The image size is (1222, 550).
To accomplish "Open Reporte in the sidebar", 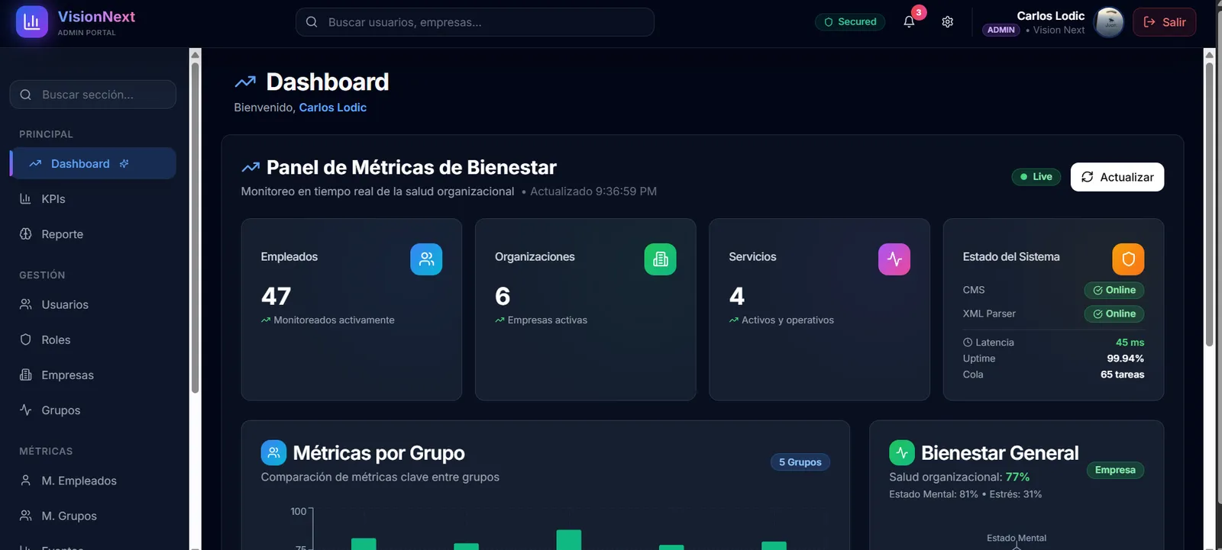I will click(x=93, y=234).
